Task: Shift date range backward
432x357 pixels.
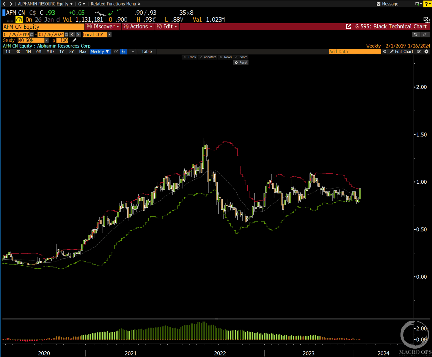Action: [x=72, y=35]
